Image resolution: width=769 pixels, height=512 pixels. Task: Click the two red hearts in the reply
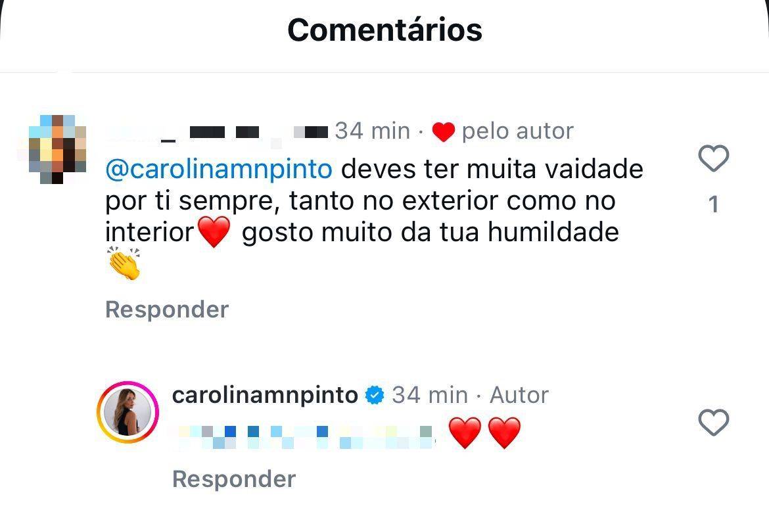coord(484,432)
